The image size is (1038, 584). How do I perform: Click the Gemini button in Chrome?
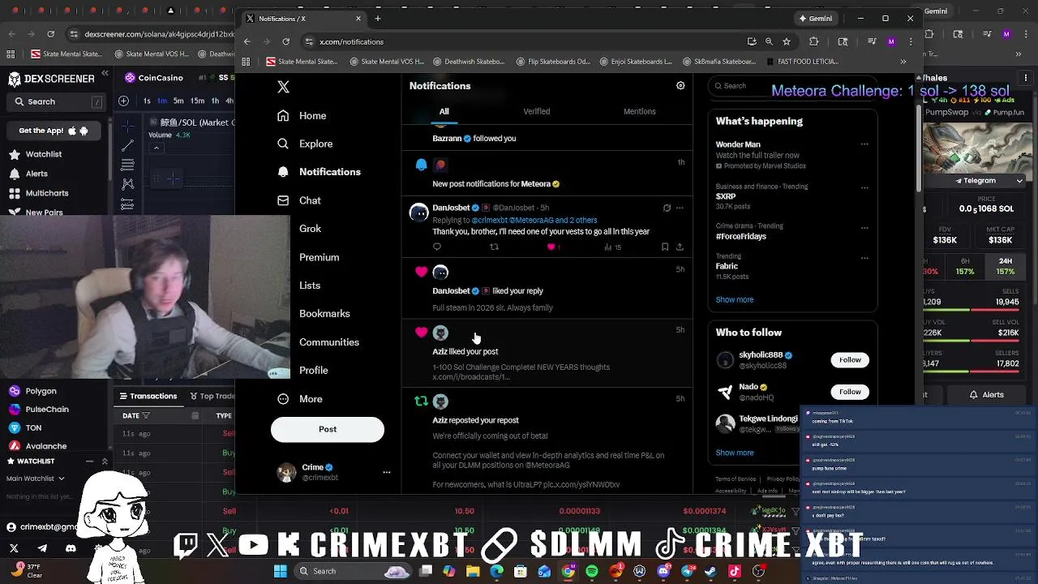tap(816, 19)
